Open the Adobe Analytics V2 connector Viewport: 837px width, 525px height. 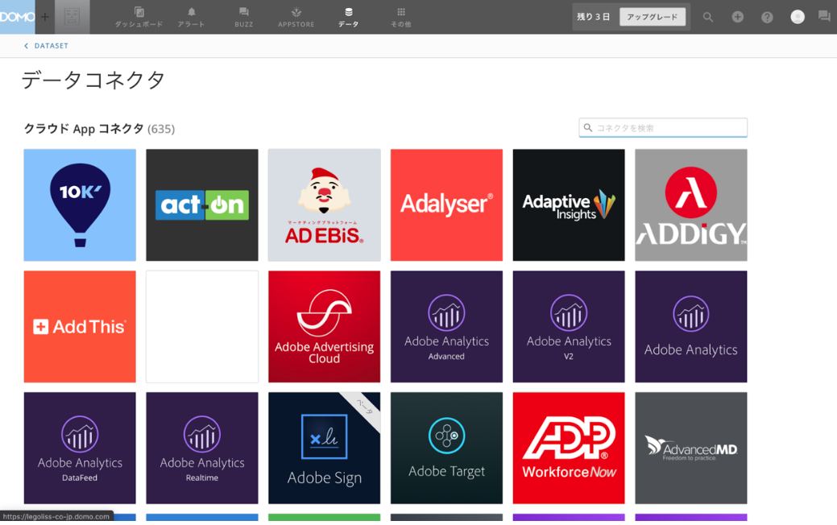pos(569,327)
